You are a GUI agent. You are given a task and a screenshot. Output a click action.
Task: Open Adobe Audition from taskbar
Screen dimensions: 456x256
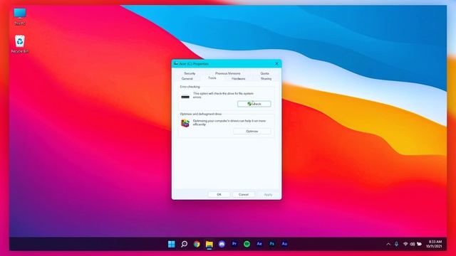284,244
